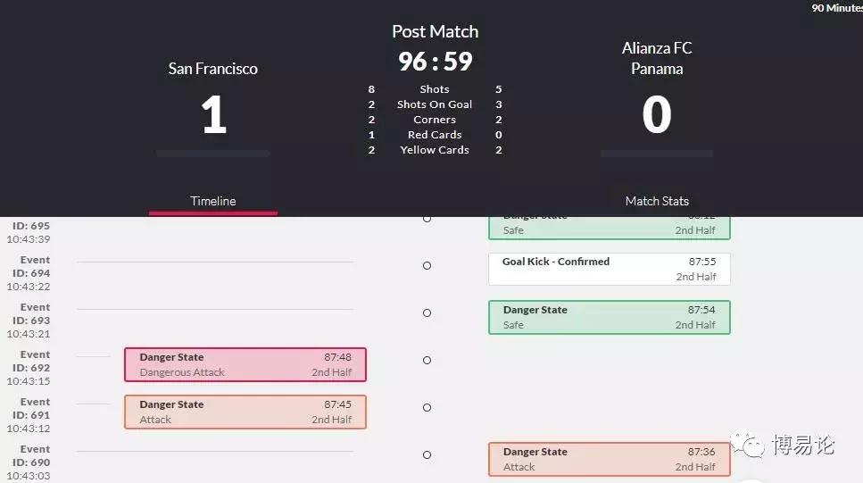The width and height of the screenshot is (863, 483).
Task: Select Dangerous Attack event at 87:48
Action: click(x=245, y=364)
